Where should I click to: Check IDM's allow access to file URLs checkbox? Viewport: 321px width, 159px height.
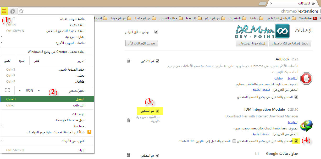(234, 141)
